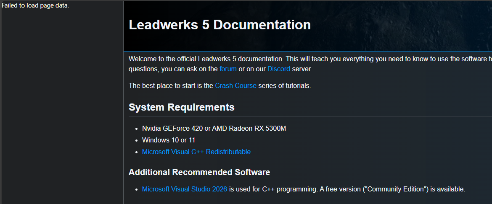Follow the Microsoft Visual Studio 2026 link
This screenshot has width=492, height=204.
pos(184,189)
